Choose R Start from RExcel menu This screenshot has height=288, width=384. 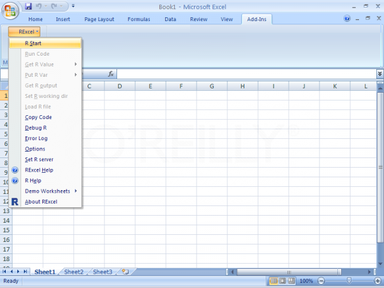coord(33,44)
